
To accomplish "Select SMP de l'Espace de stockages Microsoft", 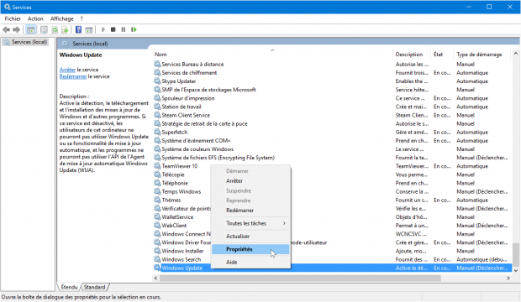I will (331, 90).
